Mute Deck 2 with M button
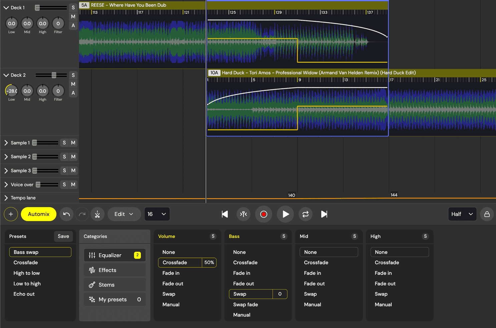This screenshot has width=496, height=328. pyautogui.click(x=73, y=84)
